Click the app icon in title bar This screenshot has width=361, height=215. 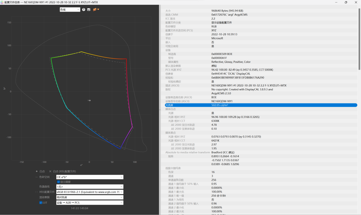point(2,2)
